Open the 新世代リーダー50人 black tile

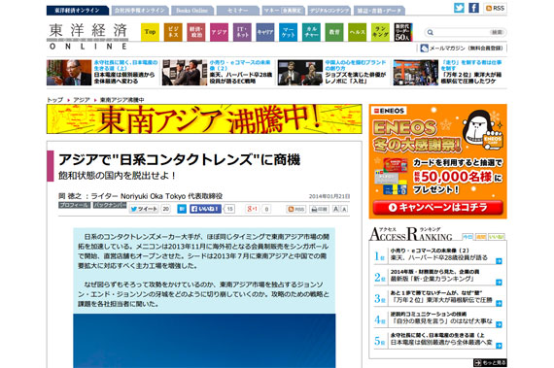[x=403, y=32]
